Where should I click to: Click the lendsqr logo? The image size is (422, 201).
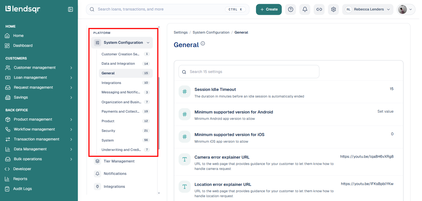click(23, 9)
